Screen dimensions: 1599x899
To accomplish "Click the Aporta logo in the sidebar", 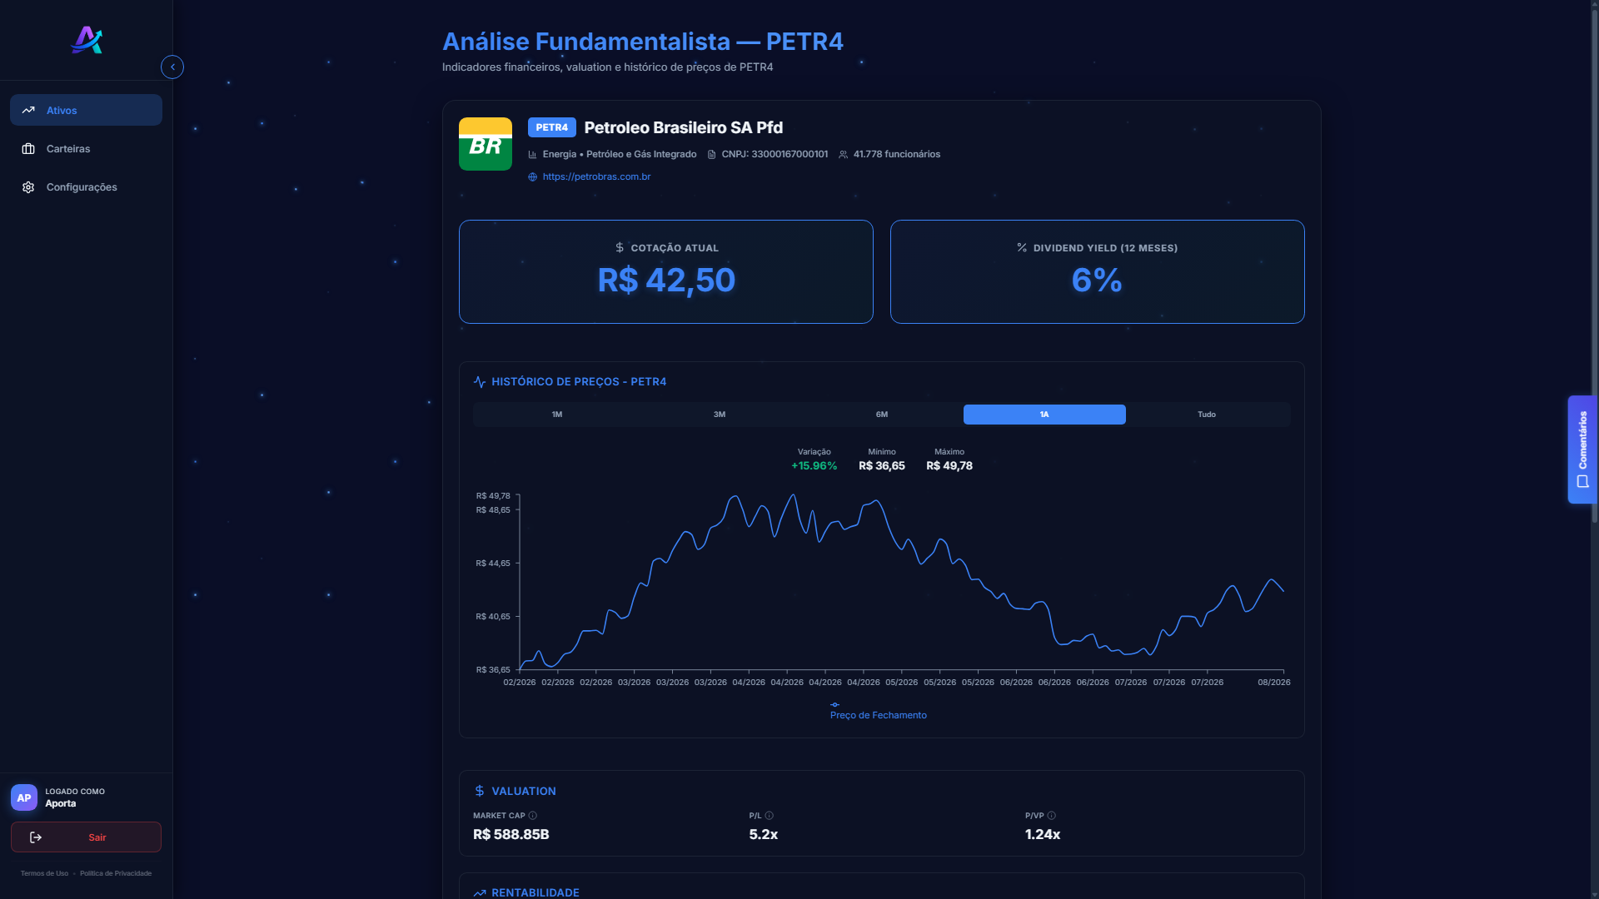I will [x=87, y=40].
